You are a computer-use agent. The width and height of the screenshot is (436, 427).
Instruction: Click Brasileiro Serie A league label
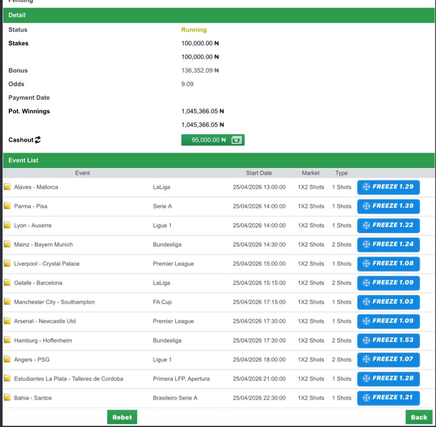pos(175,398)
